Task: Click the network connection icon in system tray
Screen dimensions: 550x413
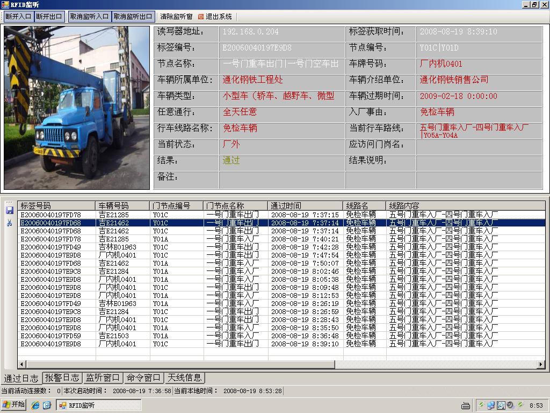Action: point(491,405)
